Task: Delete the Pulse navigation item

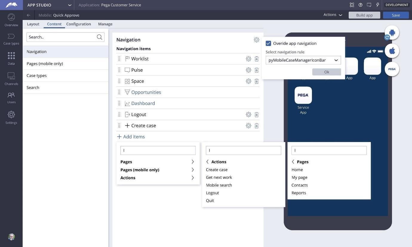Action: coord(256,70)
